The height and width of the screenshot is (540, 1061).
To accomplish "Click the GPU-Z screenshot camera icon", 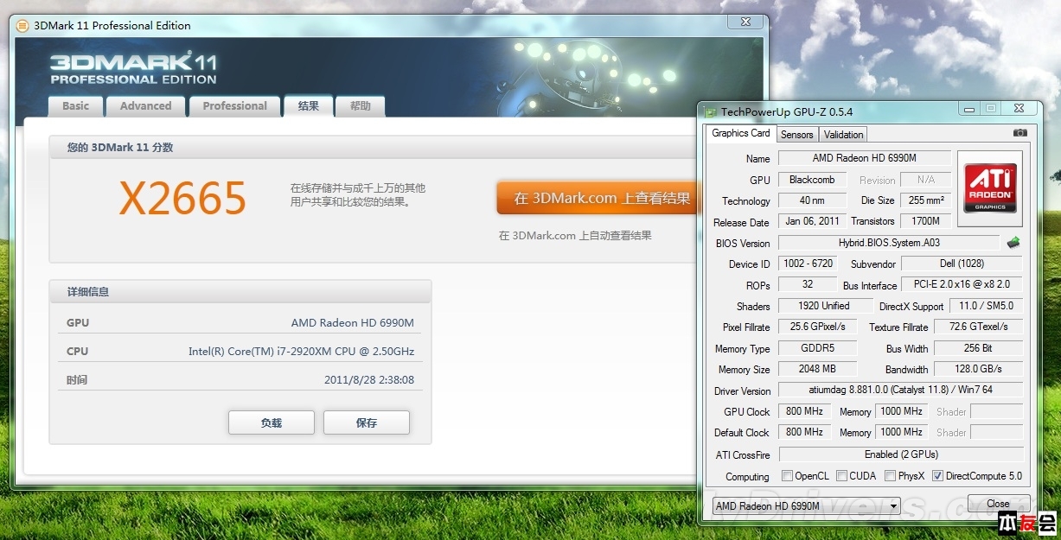I will [1020, 133].
